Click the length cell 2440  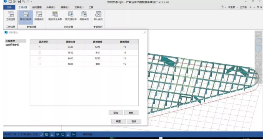71,47
